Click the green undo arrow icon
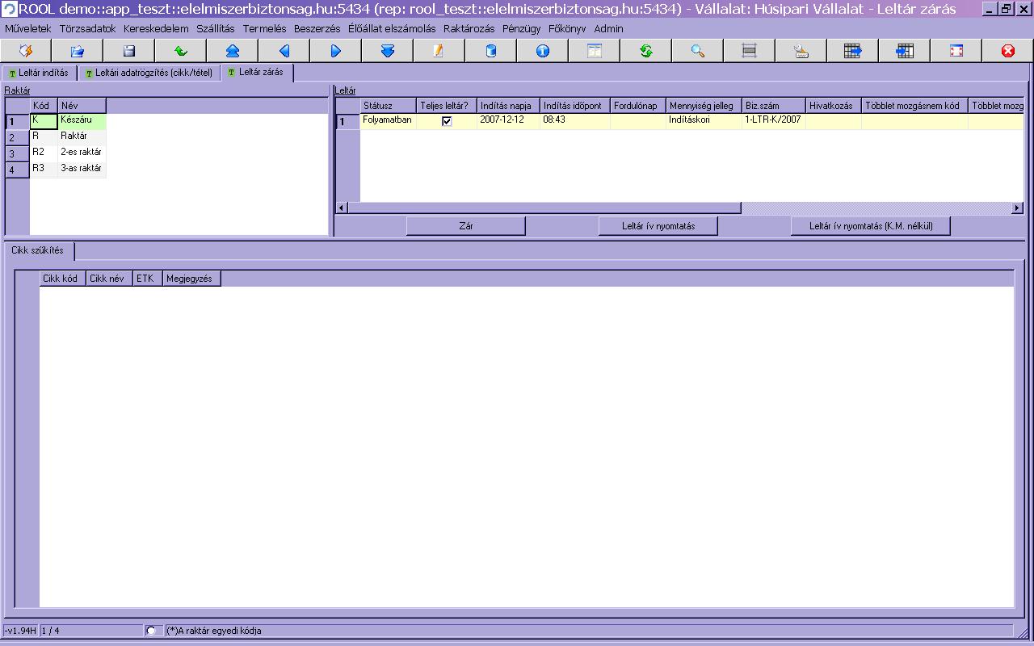This screenshot has height=646, width=1034. coord(181,51)
